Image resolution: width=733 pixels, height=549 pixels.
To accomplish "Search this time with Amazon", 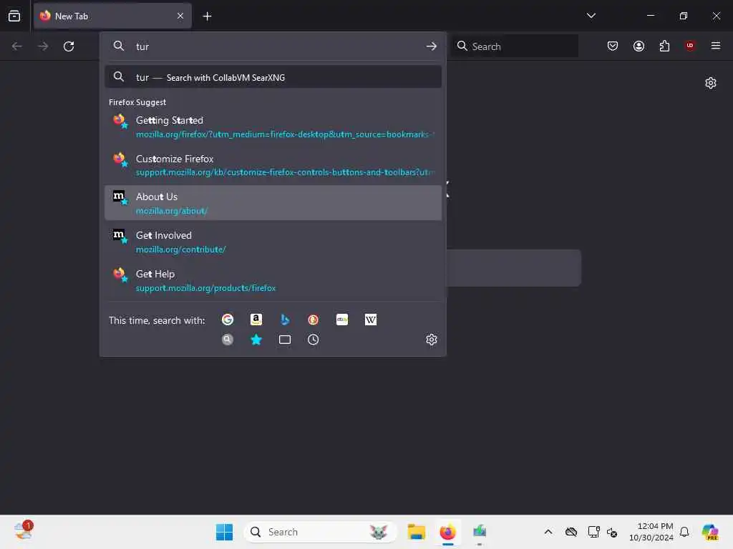I will [256, 320].
